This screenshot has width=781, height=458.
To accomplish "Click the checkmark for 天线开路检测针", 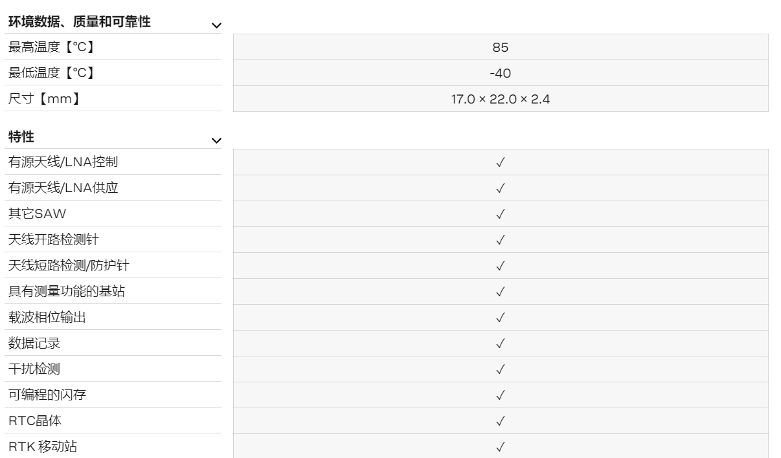I will (500, 240).
